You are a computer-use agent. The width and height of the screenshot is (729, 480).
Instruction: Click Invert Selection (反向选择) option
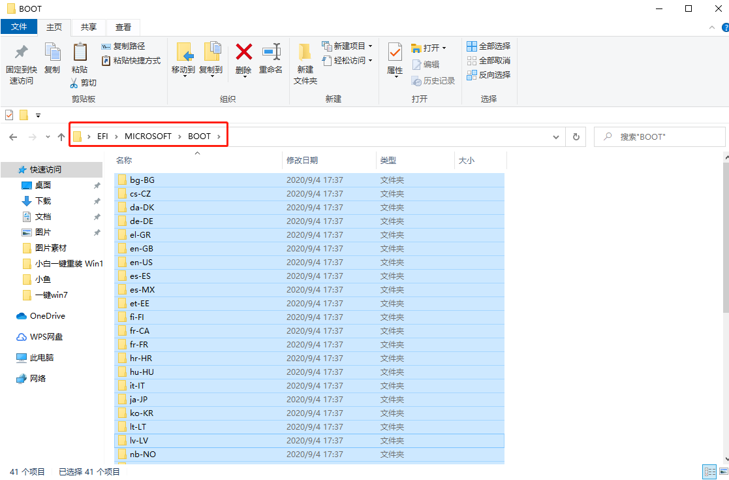[488, 75]
